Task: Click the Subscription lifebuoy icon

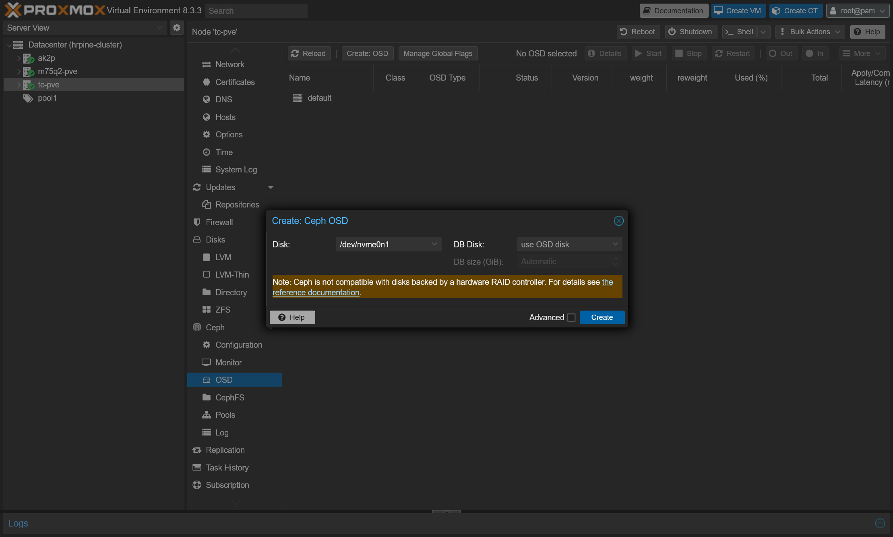Action: click(197, 485)
